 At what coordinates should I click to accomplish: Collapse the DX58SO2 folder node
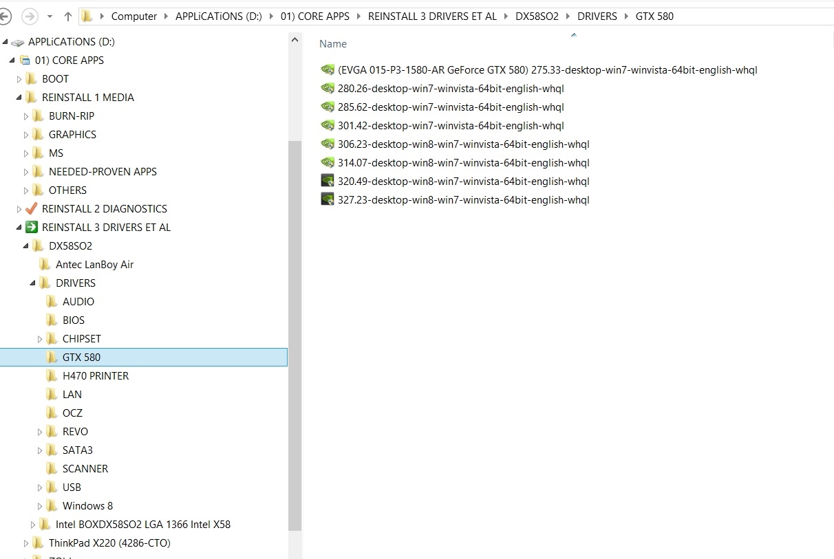coord(26,247)
